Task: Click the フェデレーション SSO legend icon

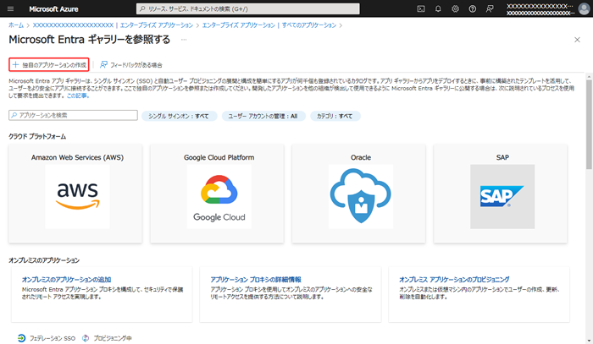Action: click(21, 338)
